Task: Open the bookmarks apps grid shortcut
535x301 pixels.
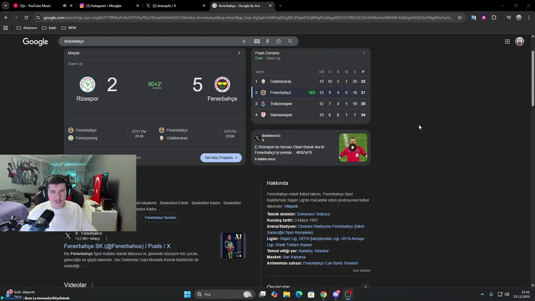Action: [5, 28]
